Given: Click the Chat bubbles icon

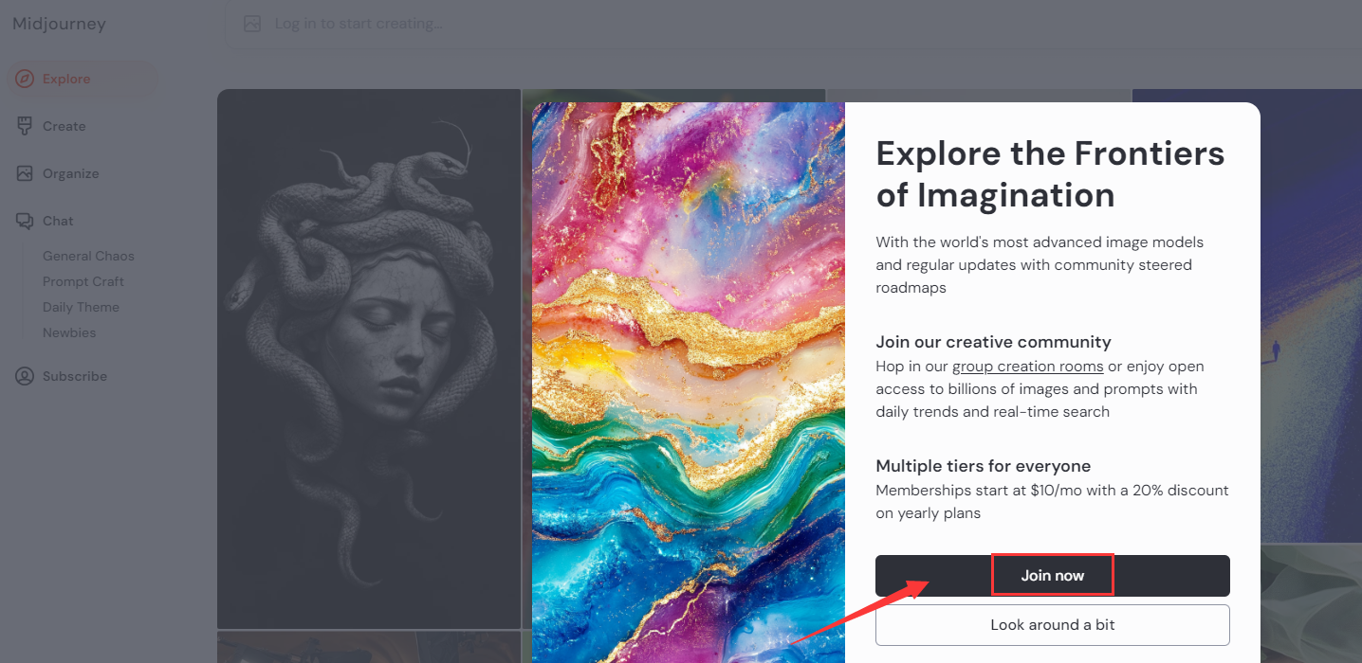Looking at the screenshot, I should click(x=25, y=221).
